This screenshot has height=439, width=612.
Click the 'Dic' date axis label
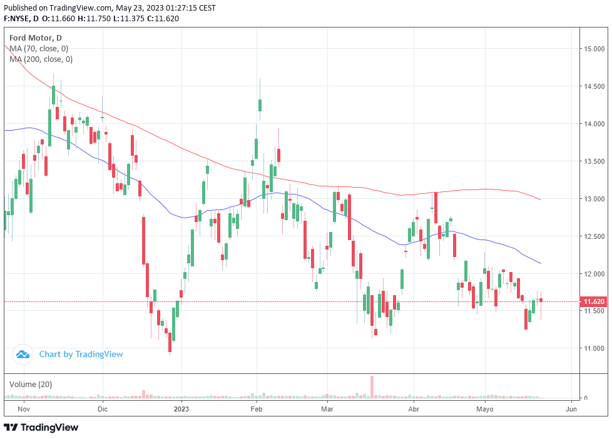point(103,409)
